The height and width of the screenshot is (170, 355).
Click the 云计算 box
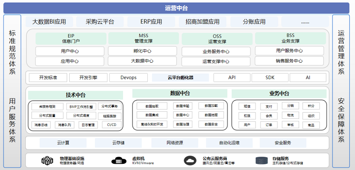(x=63, y=143)
